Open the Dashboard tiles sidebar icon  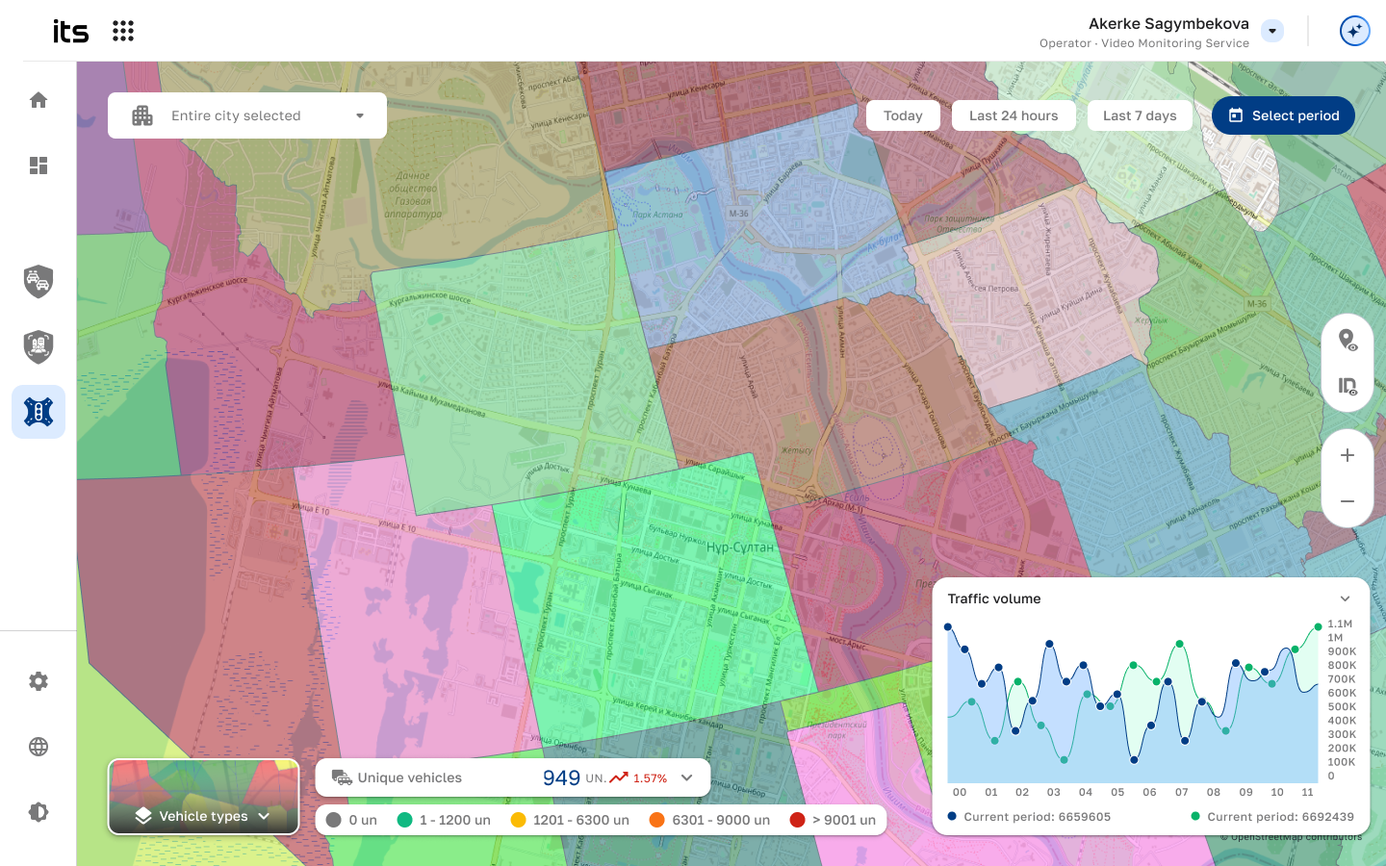point(38,166)
